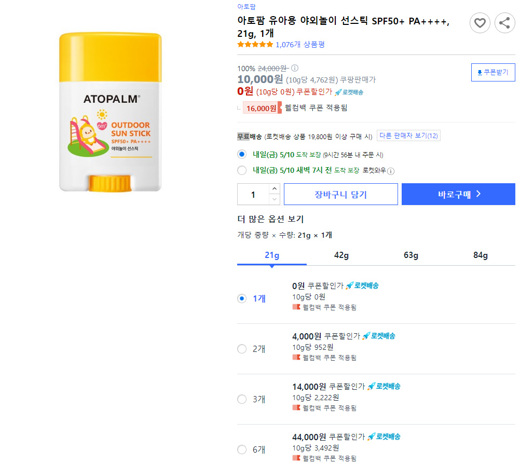Select the 내일(금) 5/10 도착 보장 radio option
The image size is (520, 463).
[242, 154]
